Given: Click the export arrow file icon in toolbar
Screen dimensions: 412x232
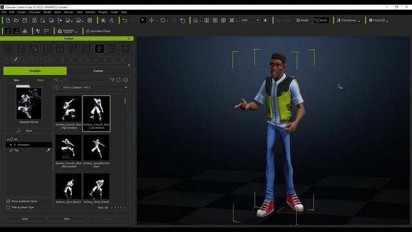Looking at the screenshot, I should point(60,20).
